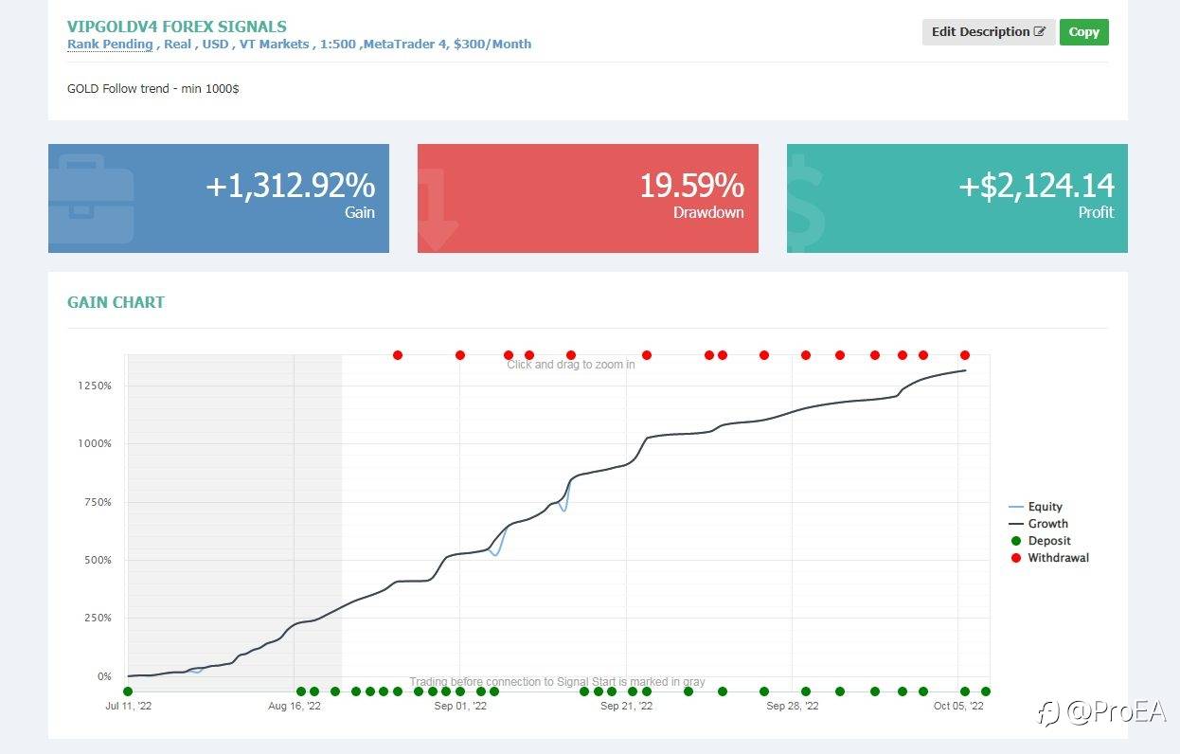Viewport: 1180px width, 754px height.
Task: Click the GAIN CHART heading
Action: pos(116,302)
